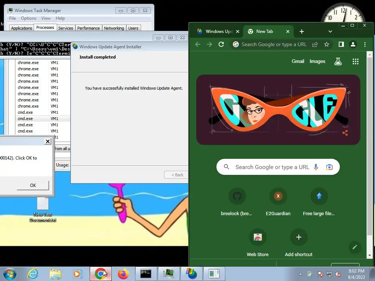The height and width of the screenshot is (281, 375).
Task: Click Add shortcut plus tile
Action: [299, 243]
